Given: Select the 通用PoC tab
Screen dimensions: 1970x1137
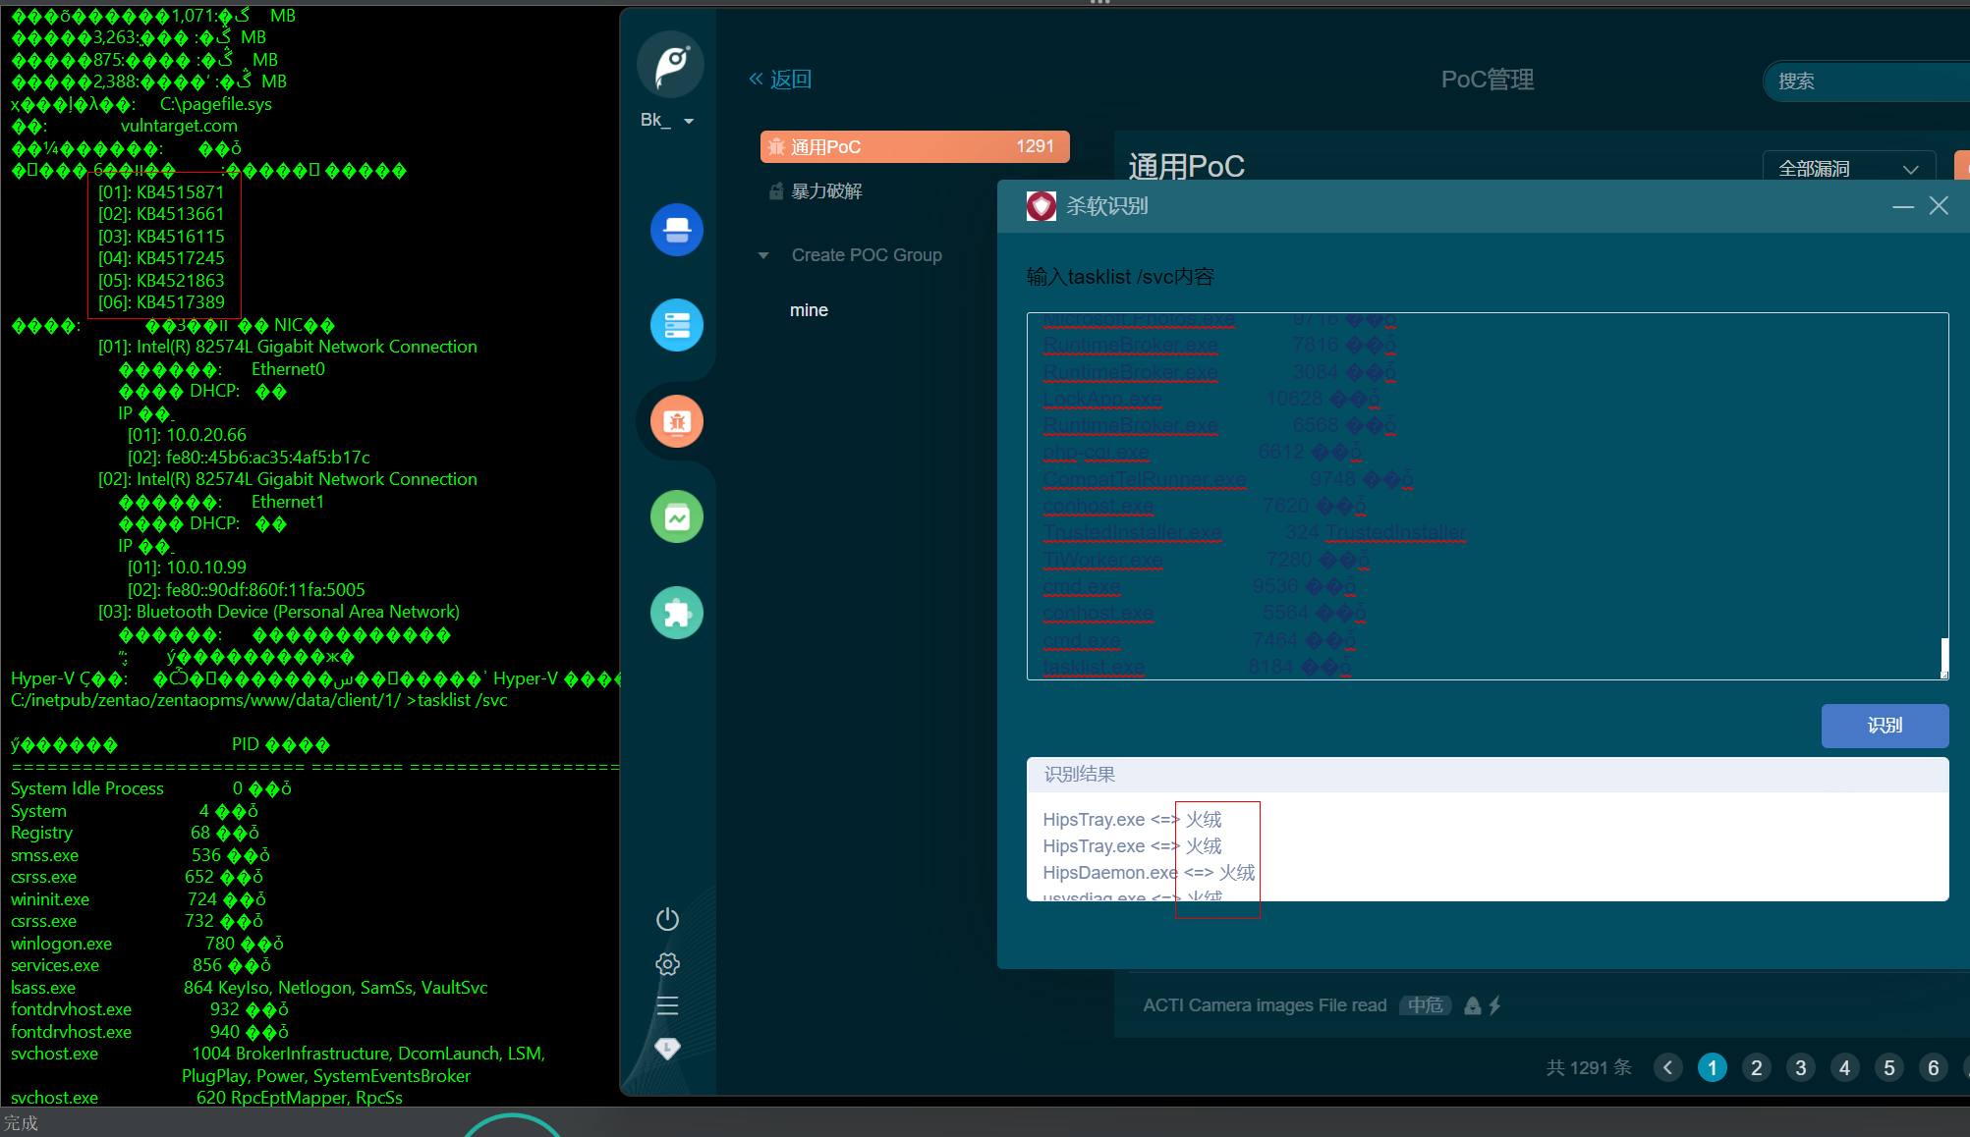Looking at the screenshot, I should click(915, 146).
